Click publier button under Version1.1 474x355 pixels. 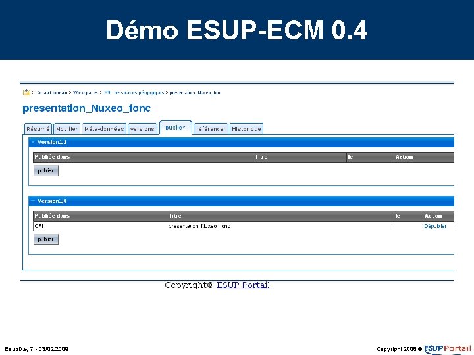coord(46,170)
